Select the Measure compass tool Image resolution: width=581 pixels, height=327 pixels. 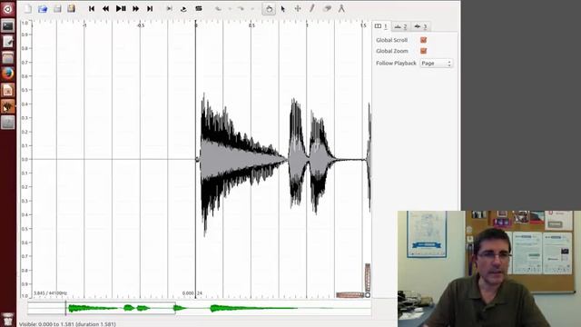tap(341, 8)
